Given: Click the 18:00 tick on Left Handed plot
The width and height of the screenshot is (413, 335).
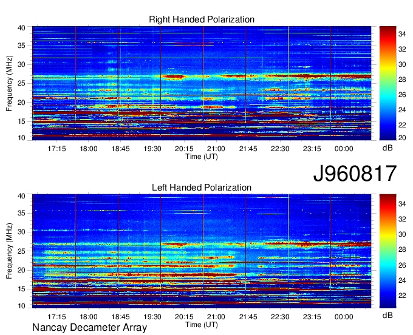Looking at the screenshot, I should click(89, 317).
